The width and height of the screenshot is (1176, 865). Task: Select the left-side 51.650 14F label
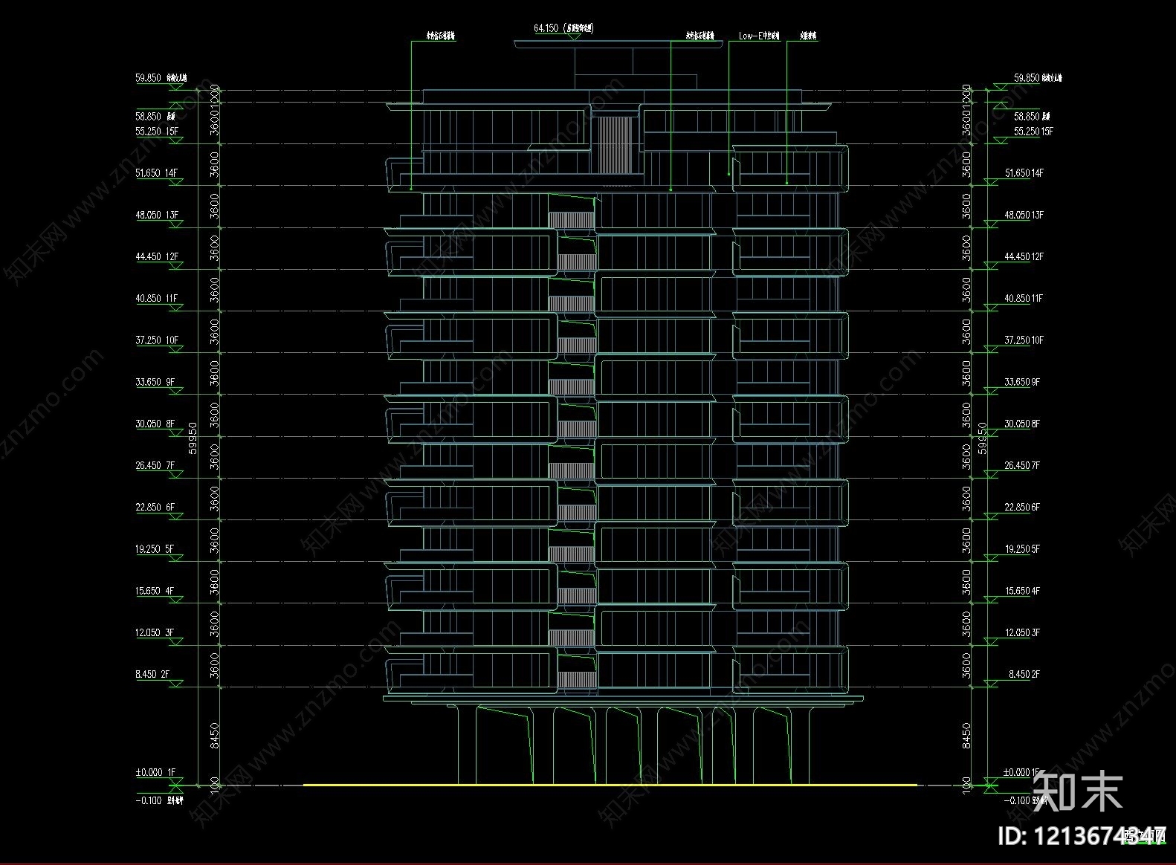point(157,173)
